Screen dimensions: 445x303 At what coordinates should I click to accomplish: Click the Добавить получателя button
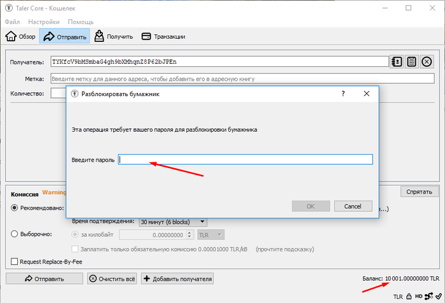pos(177,278)
